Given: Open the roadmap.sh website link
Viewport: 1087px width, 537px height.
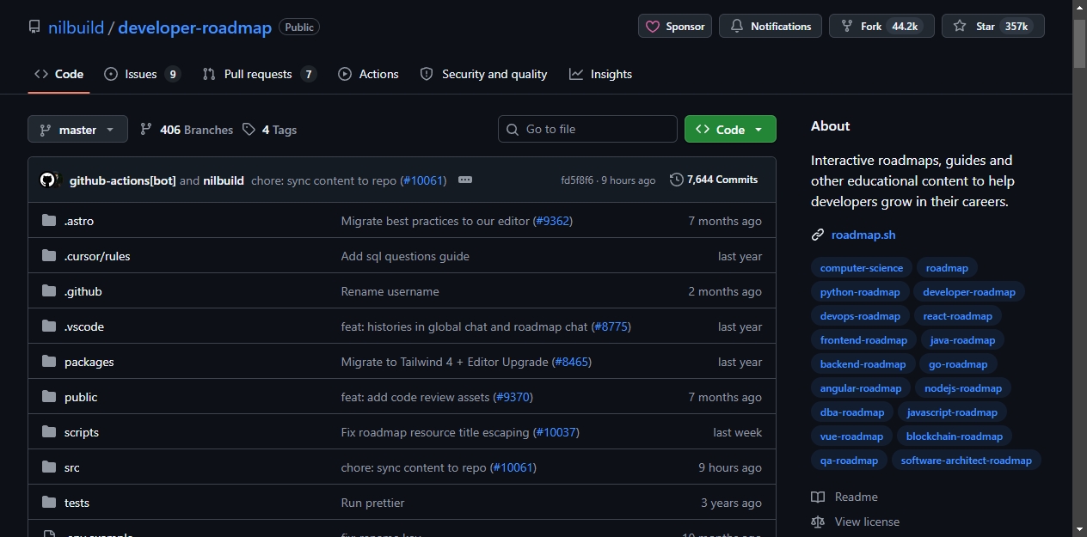Looking at the screenshot, I should pos(863,235).
